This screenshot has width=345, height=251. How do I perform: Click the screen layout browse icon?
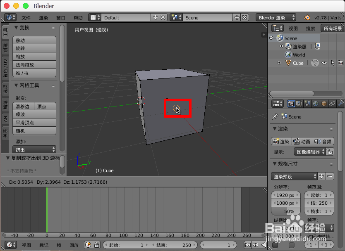(x=95, y=17)
